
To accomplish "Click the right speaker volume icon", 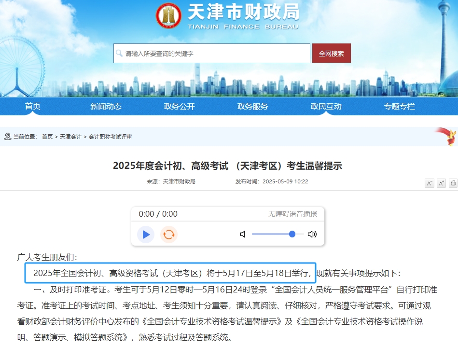I will [313, 234].
